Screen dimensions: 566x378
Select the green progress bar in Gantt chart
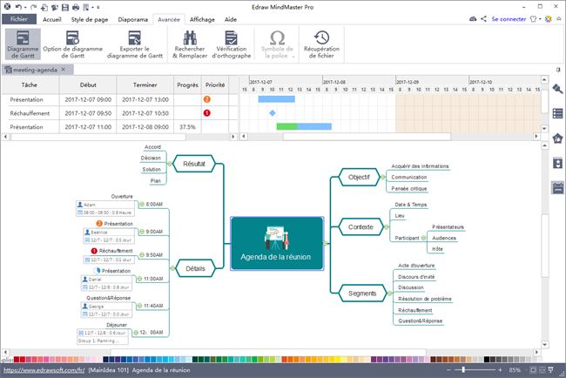287,126
